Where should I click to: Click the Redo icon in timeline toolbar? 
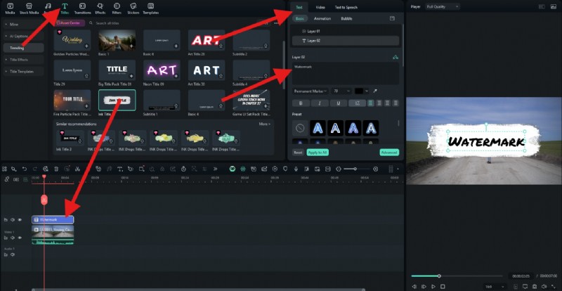34,169
